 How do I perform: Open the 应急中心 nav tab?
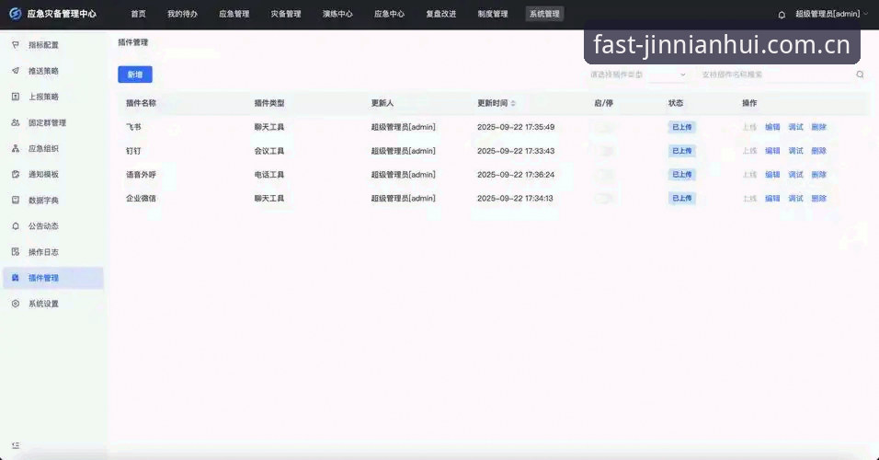pos(389,14)
